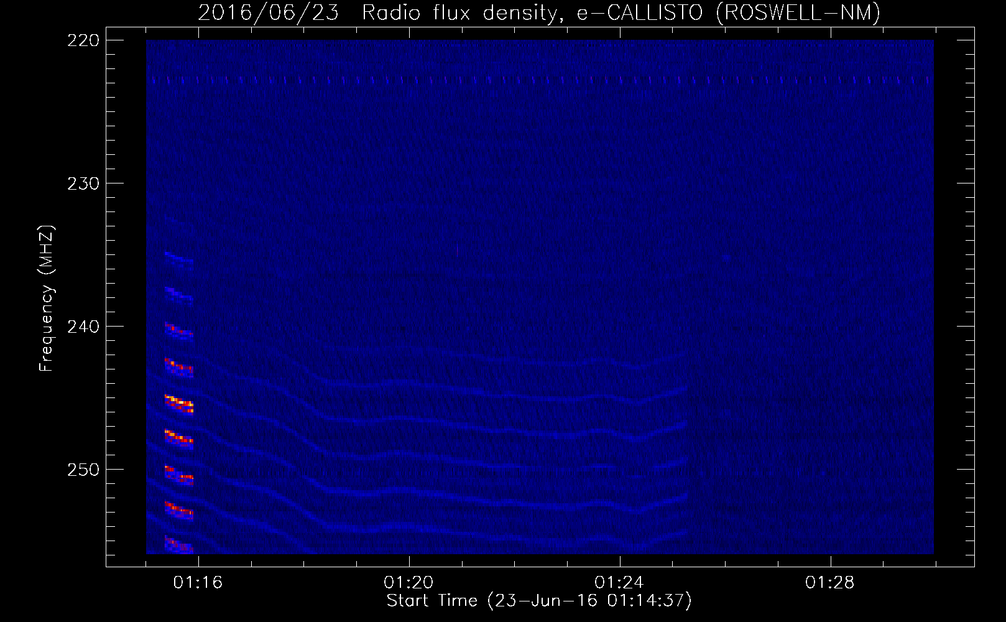1006x622 pixels.
Task: Click the plot title mentioning e-CALLISTO ROSWELL-NM
Action: pos(539,12)
